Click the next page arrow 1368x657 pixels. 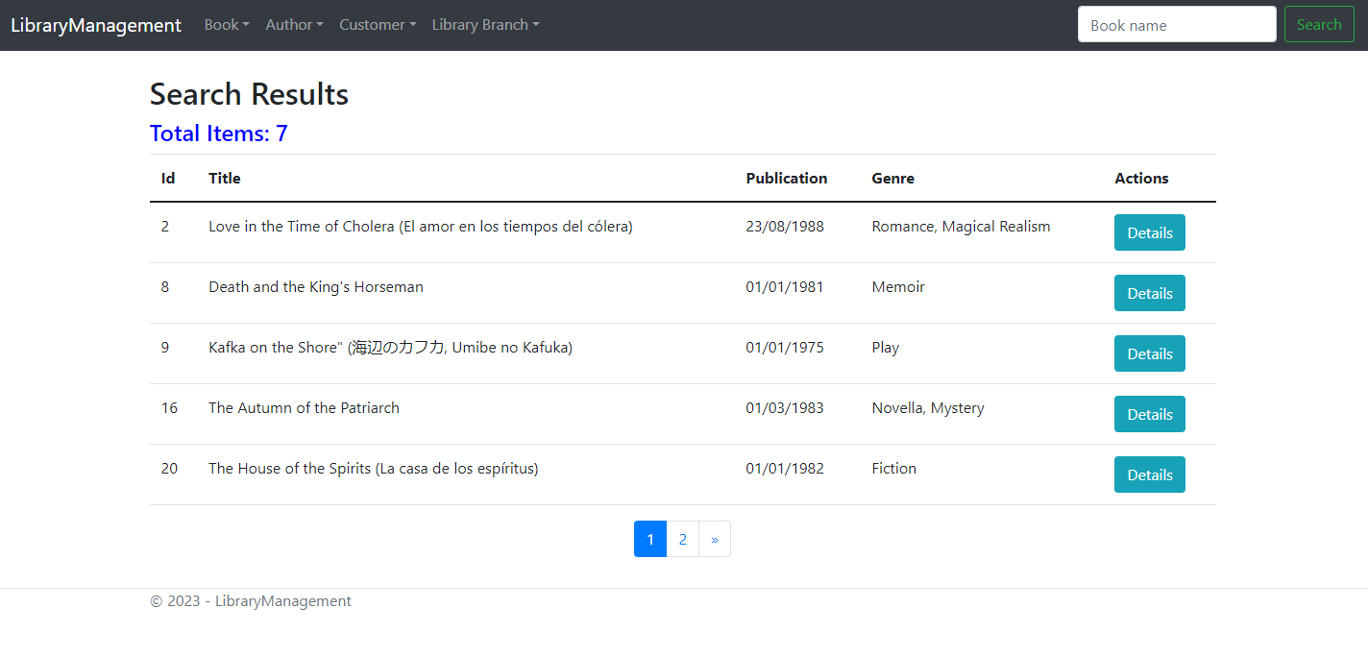point(714,539)
